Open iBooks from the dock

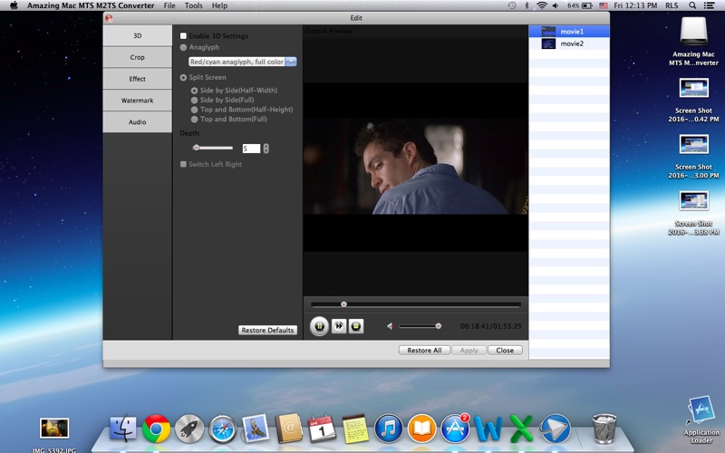[421, 429]
